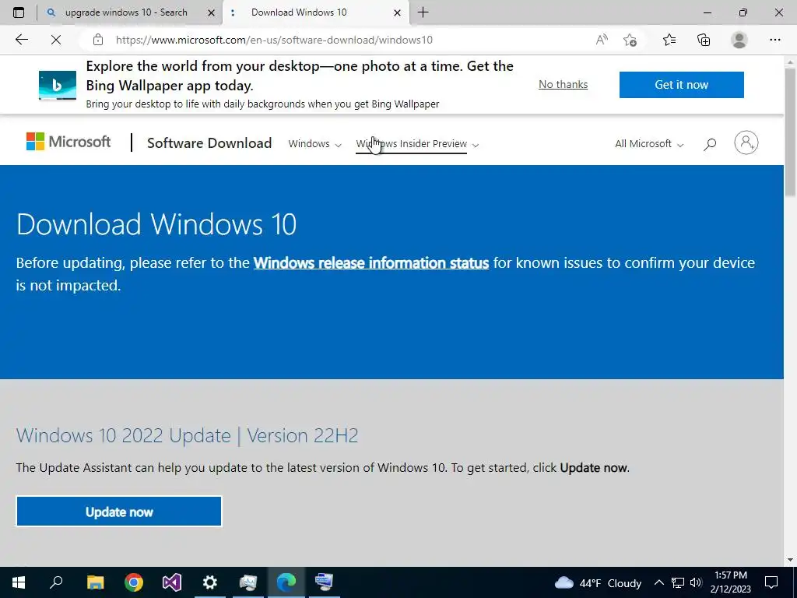The width and height of the screenshot is (797, 598).
Task: Expand the 'All Microsoft' dropdown
Action: pos(649,144)
